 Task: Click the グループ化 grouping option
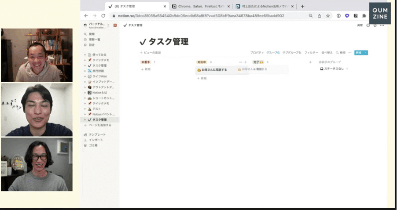(x=272, y=52)
